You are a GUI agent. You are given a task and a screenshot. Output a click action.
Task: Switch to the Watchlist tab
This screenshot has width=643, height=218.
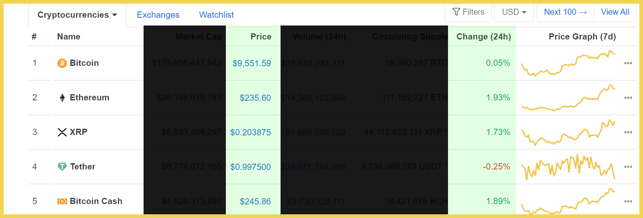click(x=216, y=15)
